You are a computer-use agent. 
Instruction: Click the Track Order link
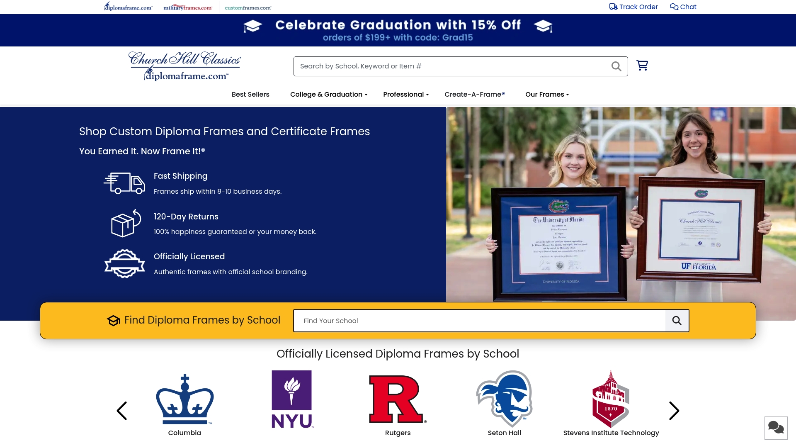[633, 7]
